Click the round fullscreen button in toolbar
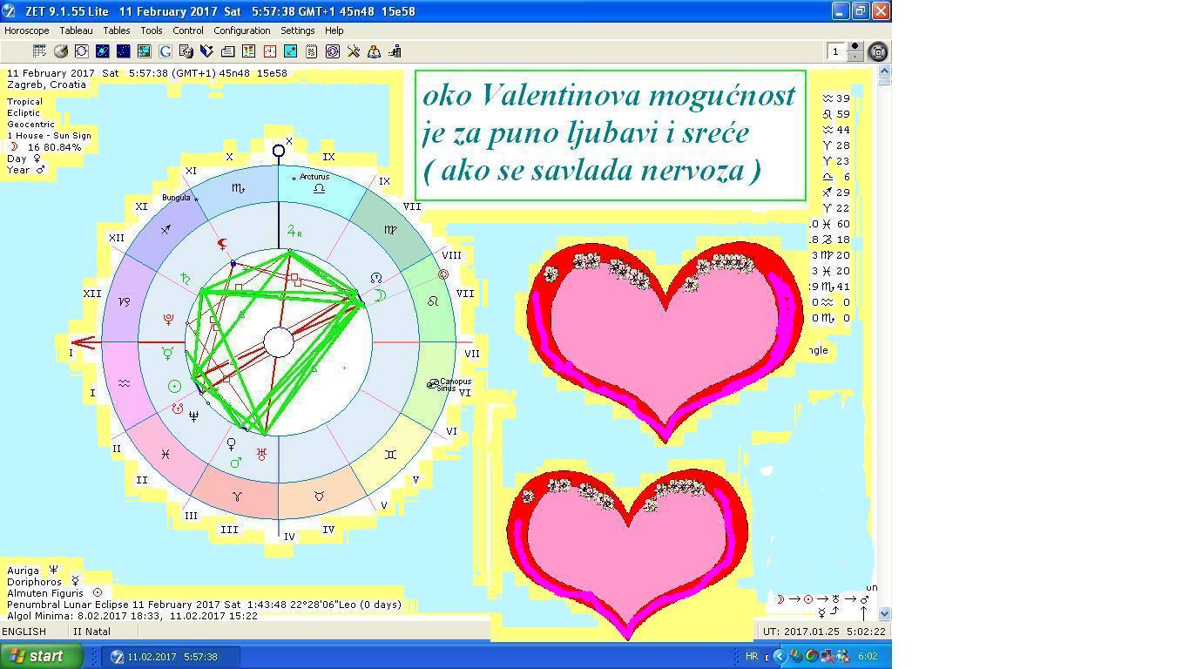Screen dimensions: 1189x669 tap(878, 52)
